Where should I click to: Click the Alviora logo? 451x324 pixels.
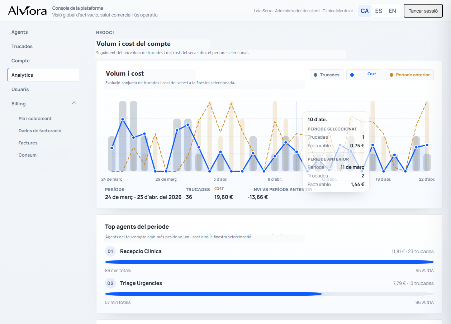coord(27,11)
